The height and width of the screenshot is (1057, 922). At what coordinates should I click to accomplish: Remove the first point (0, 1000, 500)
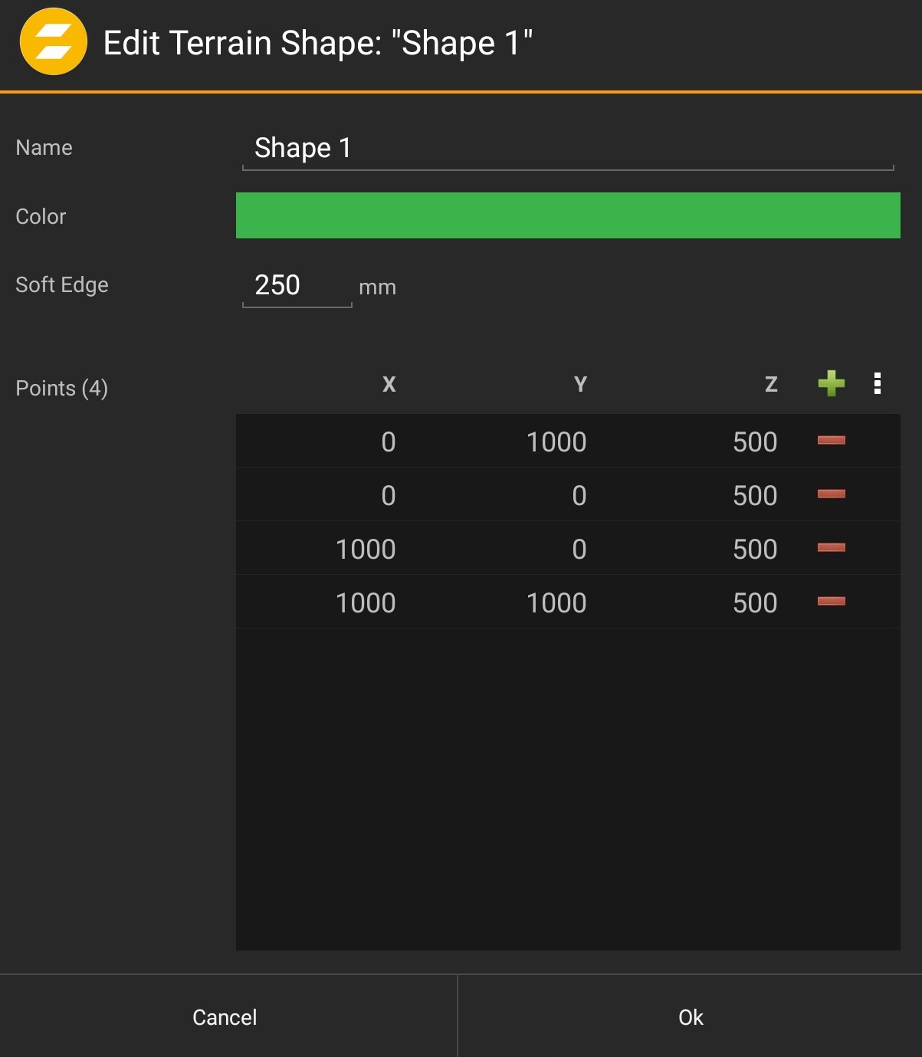click(831, 441)
